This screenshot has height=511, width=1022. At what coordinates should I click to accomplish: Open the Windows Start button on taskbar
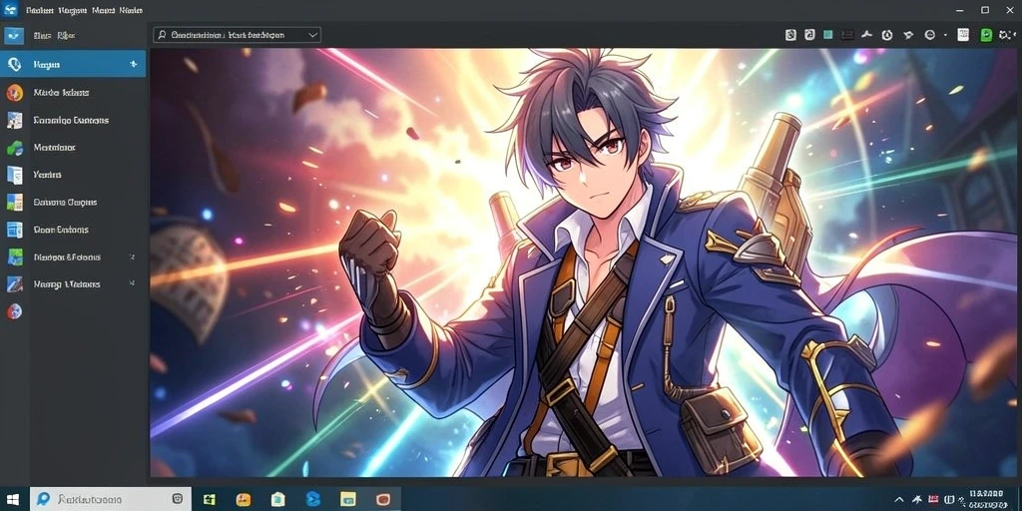click(13, 499)
